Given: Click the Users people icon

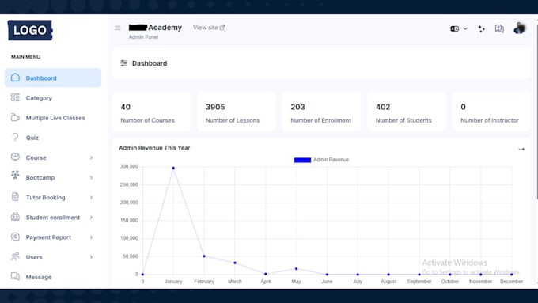Looking at the screenshot, I should (15, 256).
